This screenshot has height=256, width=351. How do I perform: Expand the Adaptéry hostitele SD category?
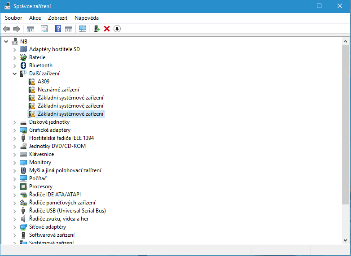coord(14,50)
